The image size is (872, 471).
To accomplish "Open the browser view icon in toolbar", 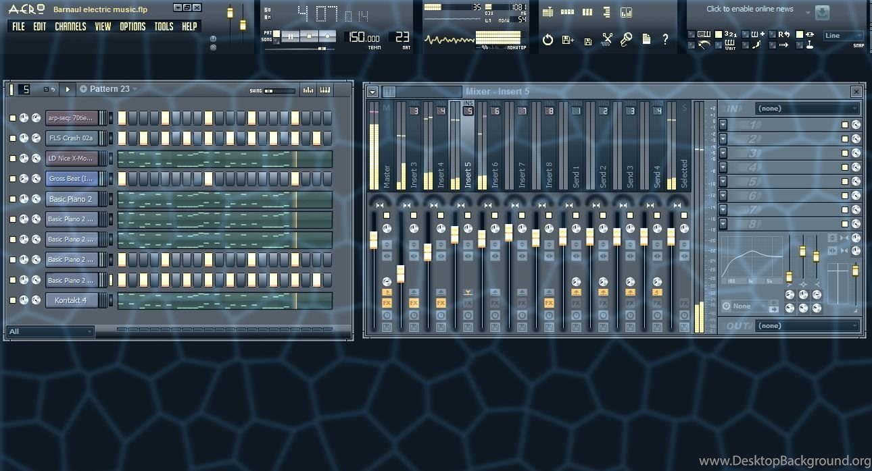I will click(x=606, y=12).
